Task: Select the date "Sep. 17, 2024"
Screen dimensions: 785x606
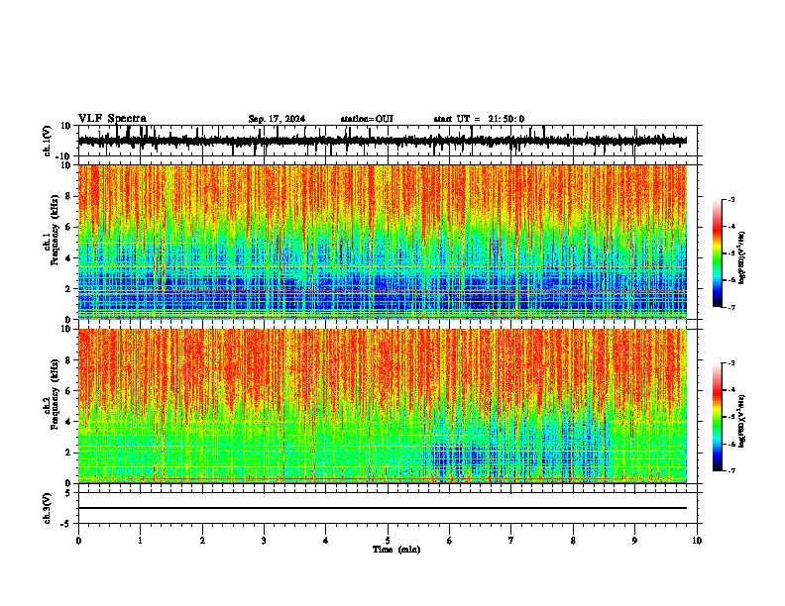Action: point(277,119)
